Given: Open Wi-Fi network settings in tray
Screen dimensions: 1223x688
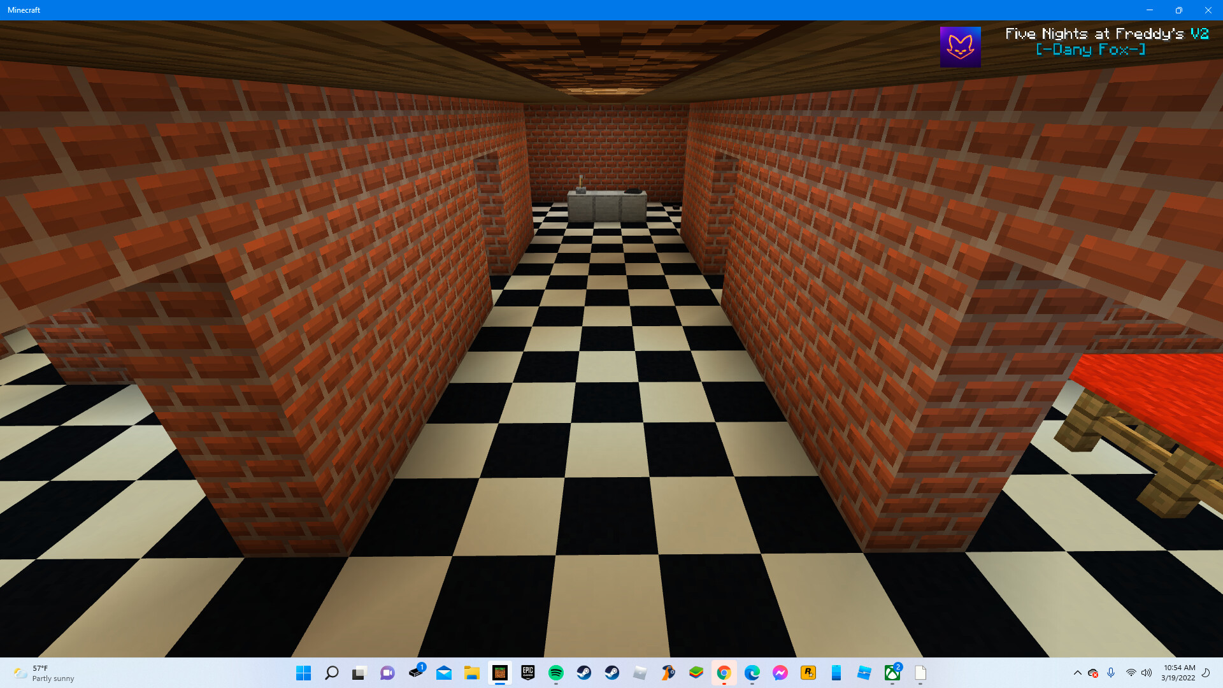Looking at the screenshot, I should (x=1131, y=673).
